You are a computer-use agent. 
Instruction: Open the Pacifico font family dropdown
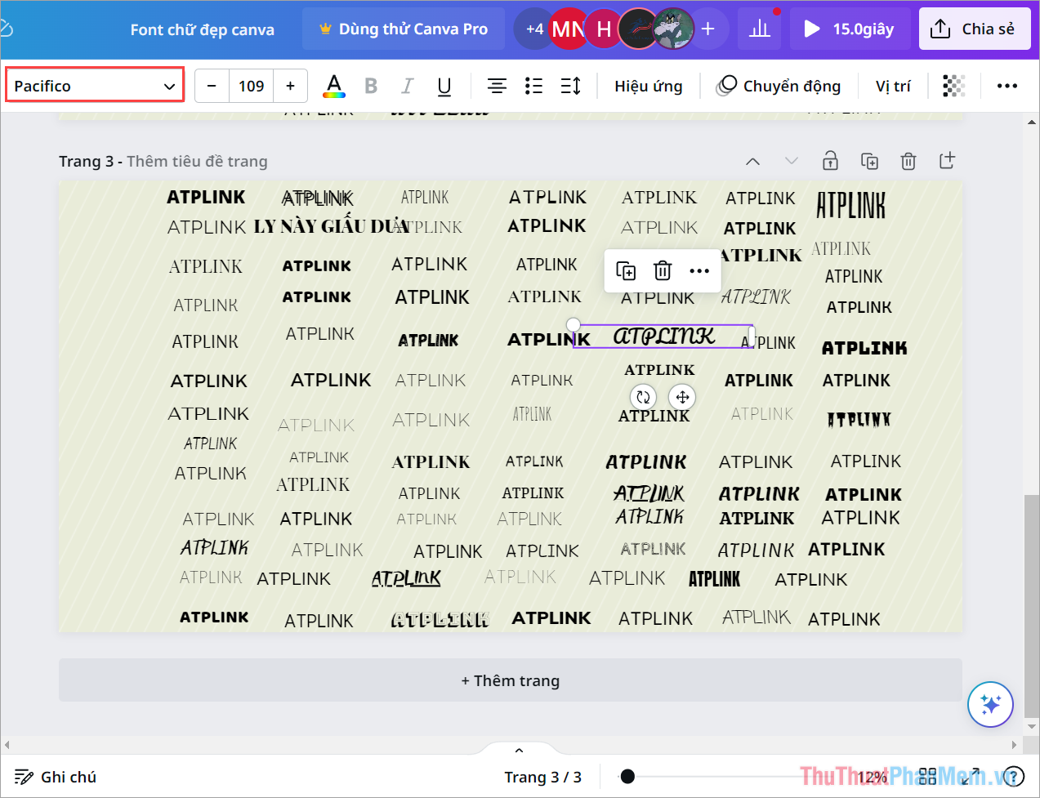tap(95, 84)
